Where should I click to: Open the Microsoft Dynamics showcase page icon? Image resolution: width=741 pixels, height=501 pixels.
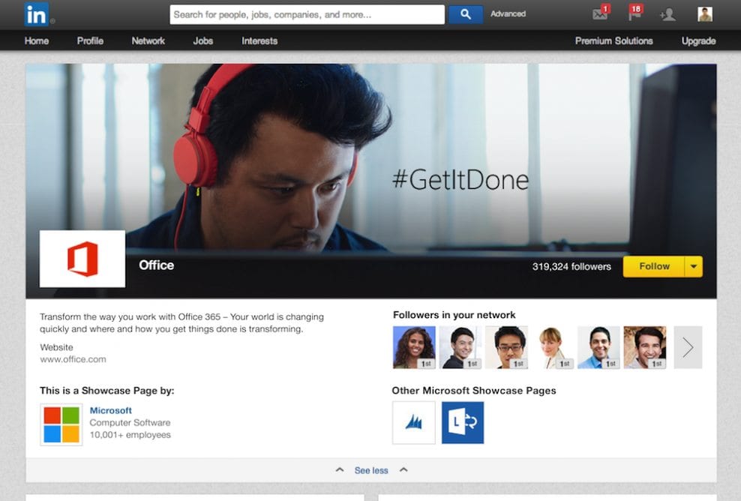pos(414,422)
